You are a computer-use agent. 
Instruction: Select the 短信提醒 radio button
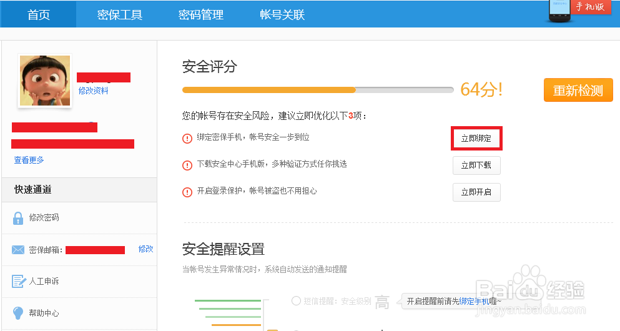point(296,301)
